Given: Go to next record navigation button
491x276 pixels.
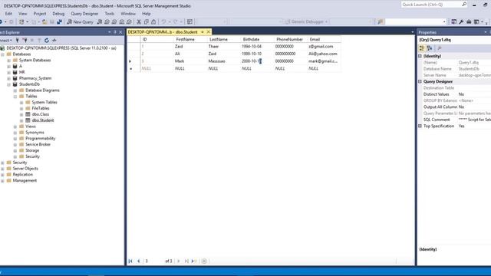Looking at the screenshot, I should click(x=179, y=261).
